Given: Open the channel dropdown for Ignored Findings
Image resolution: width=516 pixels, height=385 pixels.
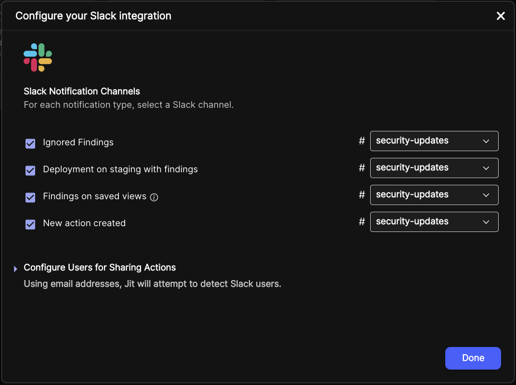Looking at the screenshot, I should point(434,141).
